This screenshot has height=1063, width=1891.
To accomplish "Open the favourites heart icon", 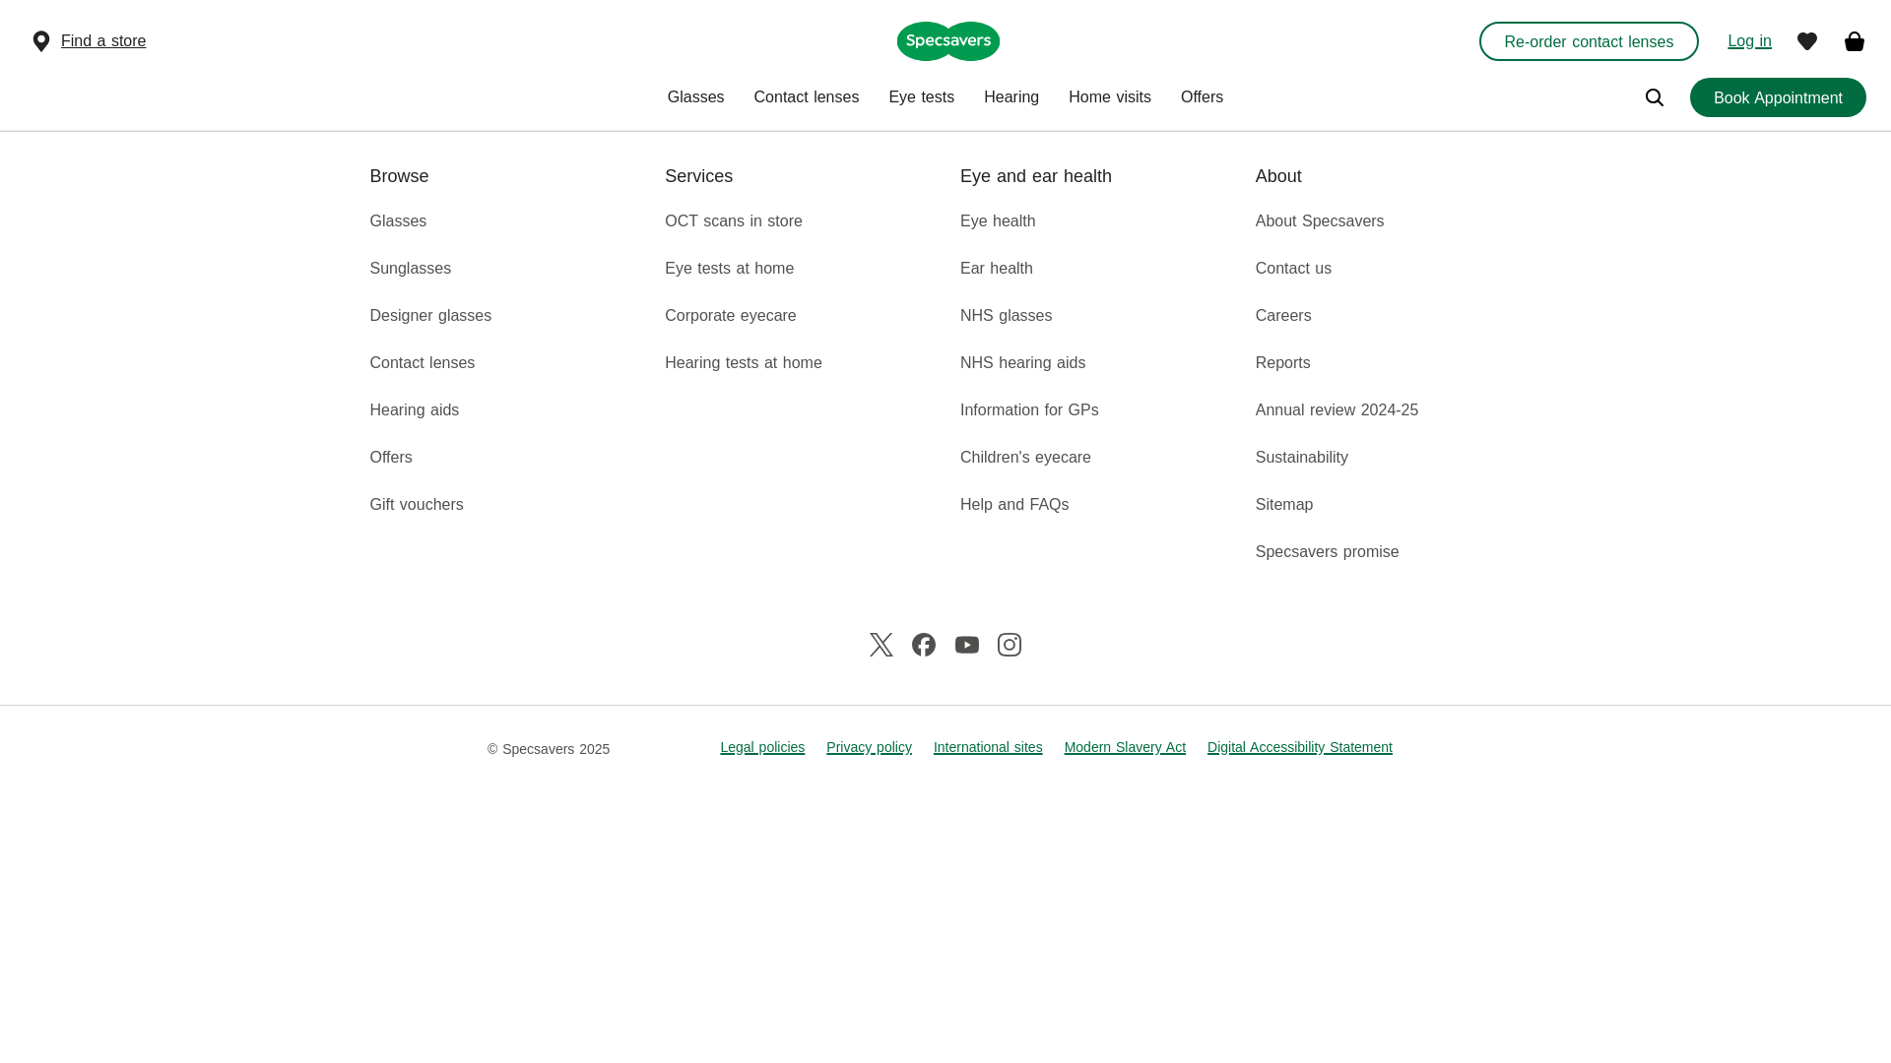I will pyautogui.click(x=1806, y=41).
